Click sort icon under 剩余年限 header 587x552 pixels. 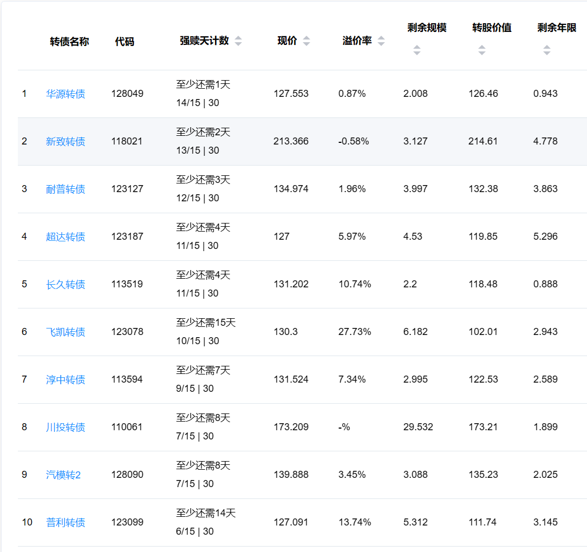pyautogui.click(x=546, y=50)
